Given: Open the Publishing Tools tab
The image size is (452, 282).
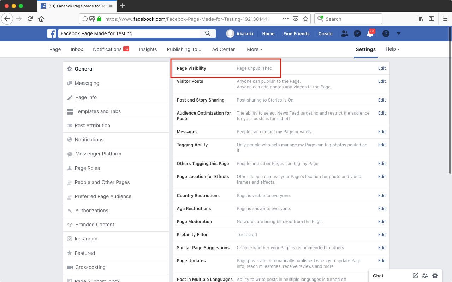Looking at the screenshot, I should tap(184, 49).
